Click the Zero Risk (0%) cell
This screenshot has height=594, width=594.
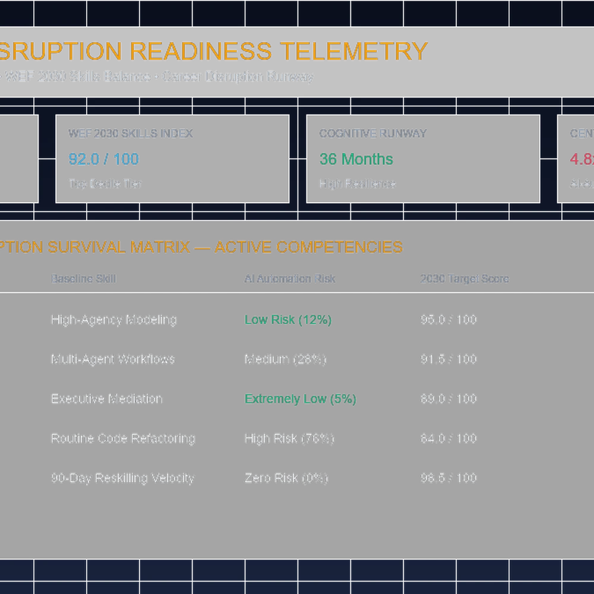pyautogui.click(x=286, y=478)
